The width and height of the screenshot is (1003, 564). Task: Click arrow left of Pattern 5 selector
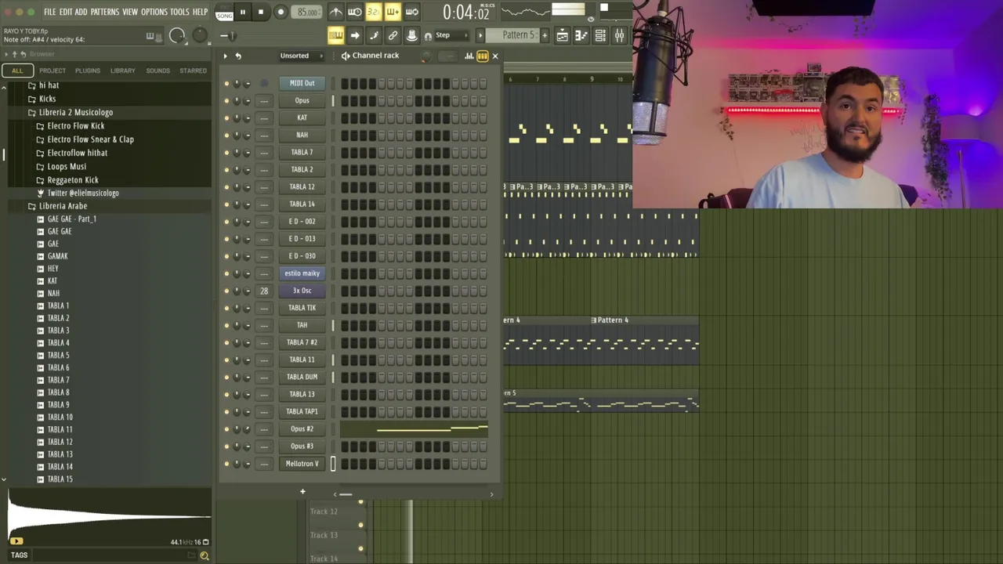(x=480, y=35)
